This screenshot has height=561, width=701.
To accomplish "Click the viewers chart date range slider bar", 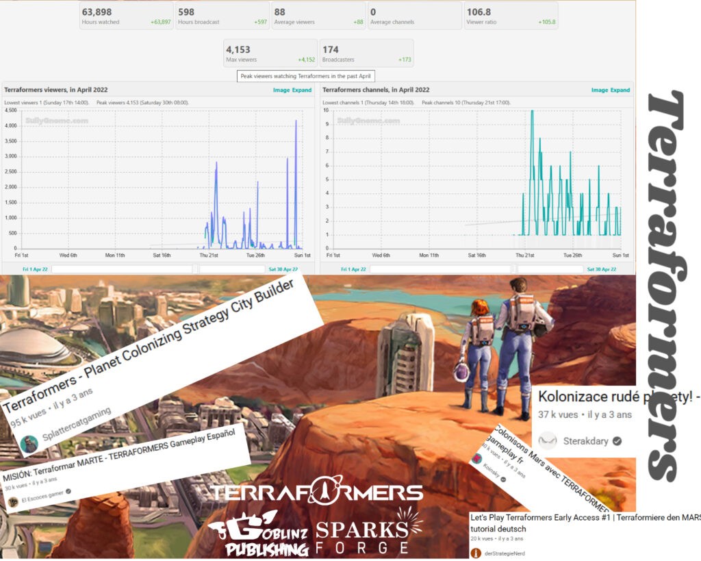I will click(159, 269).
